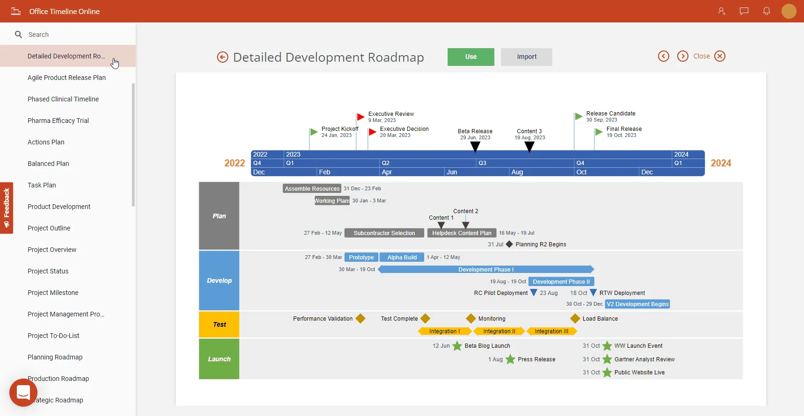
Task: Click the Use template button
Action: click(x=471, y=57)
